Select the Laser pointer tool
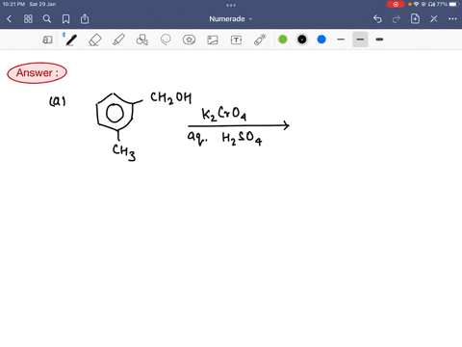Screen dimensions: 462x347 tap(260, 40)
